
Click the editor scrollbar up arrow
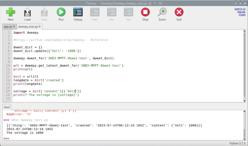244,31
